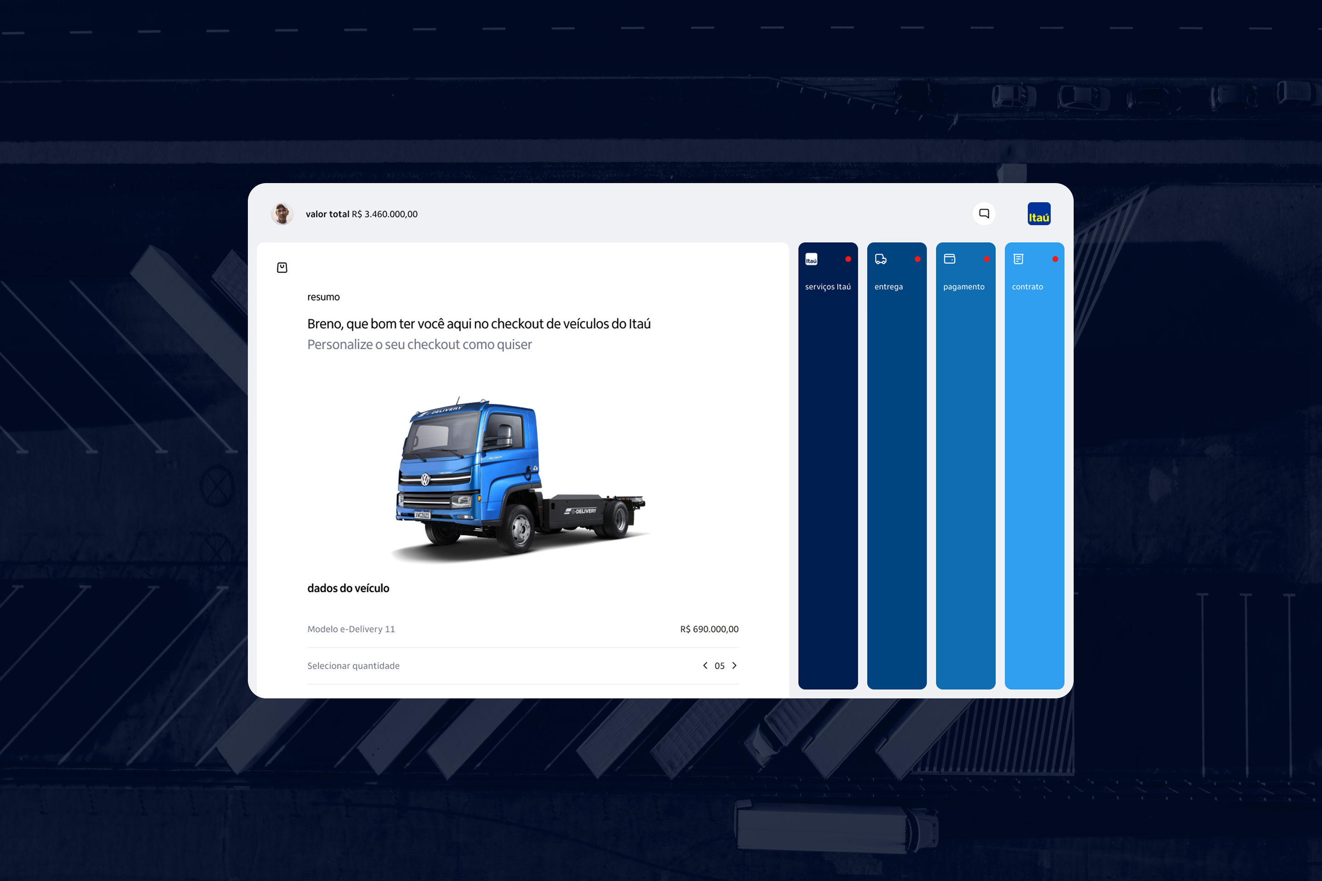Click Breno's profile avatar

point(282,213)
